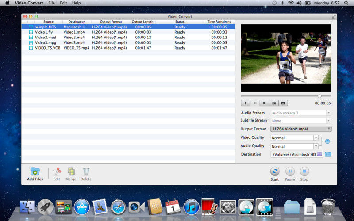Sort by the Source column header

48,22
